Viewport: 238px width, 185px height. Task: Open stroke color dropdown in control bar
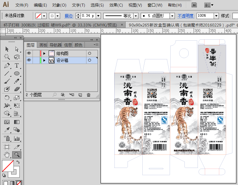[58, 16]
